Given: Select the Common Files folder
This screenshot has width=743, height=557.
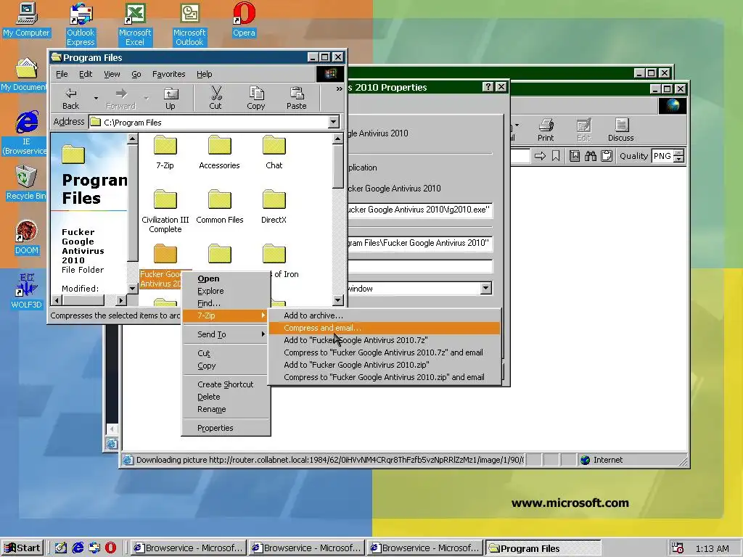Looking at the screenshot, I should (219, 207).
